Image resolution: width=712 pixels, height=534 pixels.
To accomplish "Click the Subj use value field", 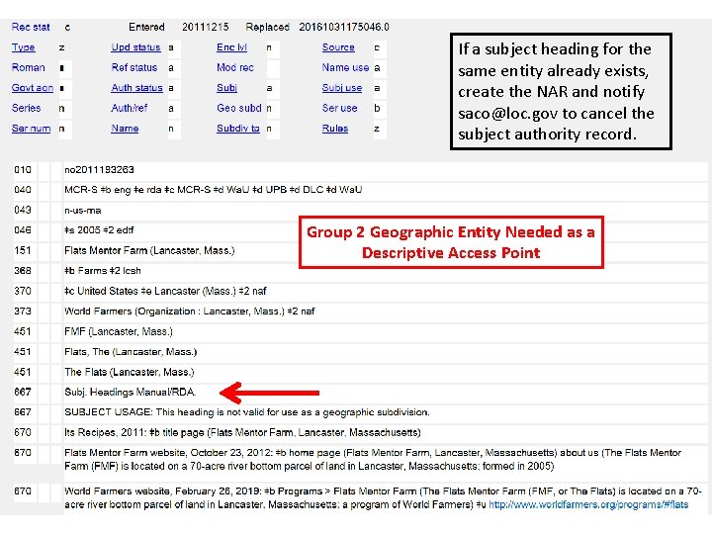I will pyautogui.click(x=380, y=88).
